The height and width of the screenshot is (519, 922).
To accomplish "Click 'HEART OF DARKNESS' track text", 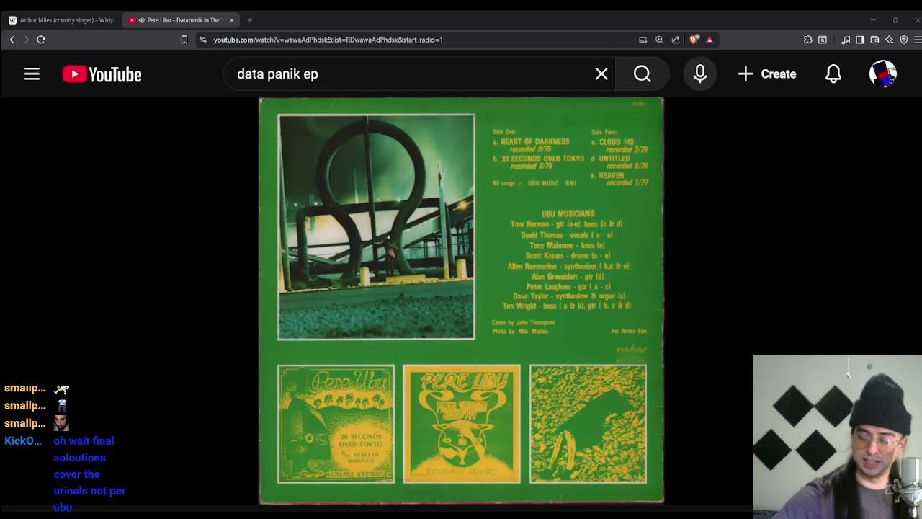I will pyautogui.click(x=534, y=142).
